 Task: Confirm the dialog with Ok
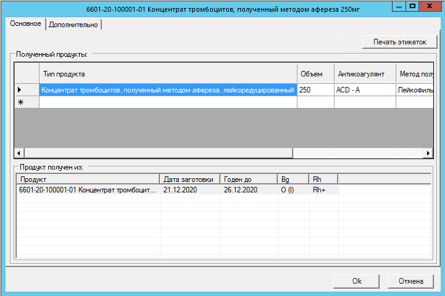coord(357,281)
